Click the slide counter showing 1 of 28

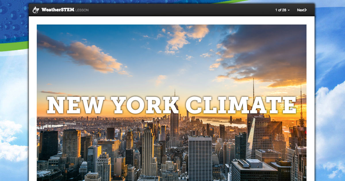point(280,10)
